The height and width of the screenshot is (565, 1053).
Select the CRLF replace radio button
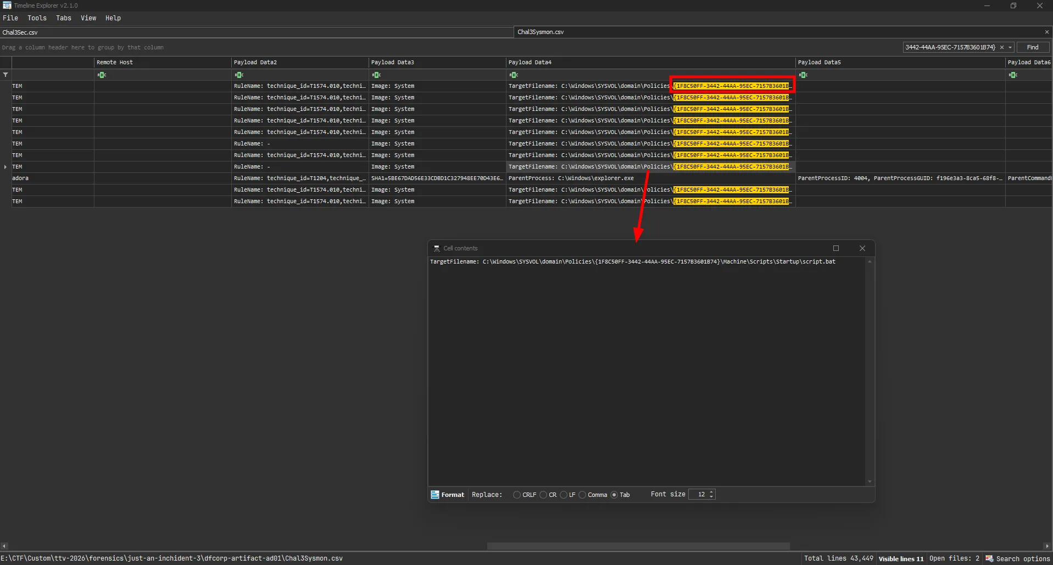pyautogui.click(x=517, y=495)
